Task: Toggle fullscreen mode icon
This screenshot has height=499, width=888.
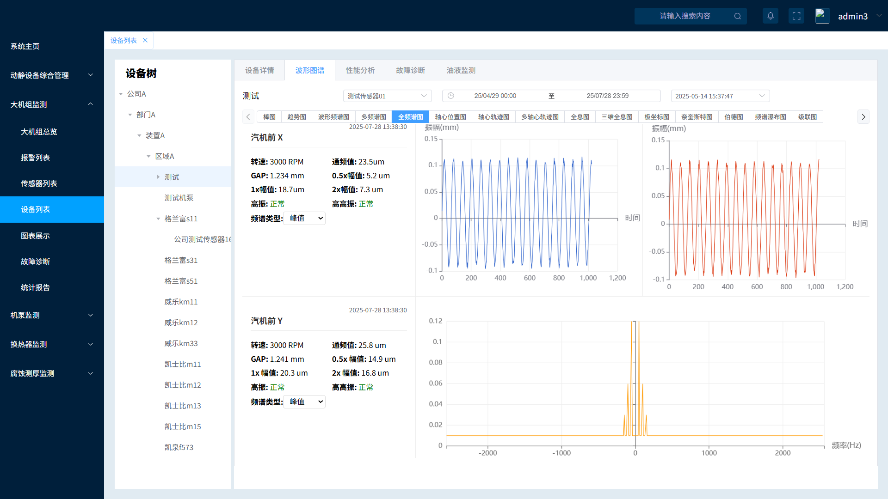Action: 796,16
